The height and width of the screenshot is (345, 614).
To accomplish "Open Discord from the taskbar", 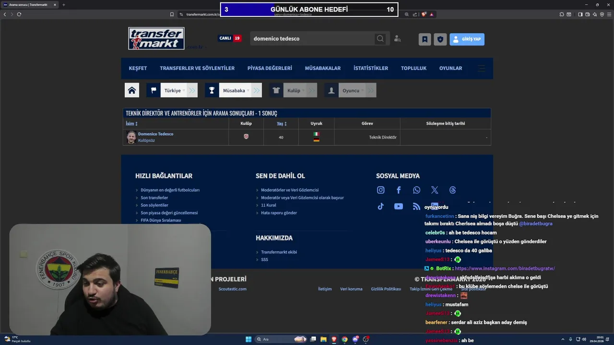I will tap(355, 339).
